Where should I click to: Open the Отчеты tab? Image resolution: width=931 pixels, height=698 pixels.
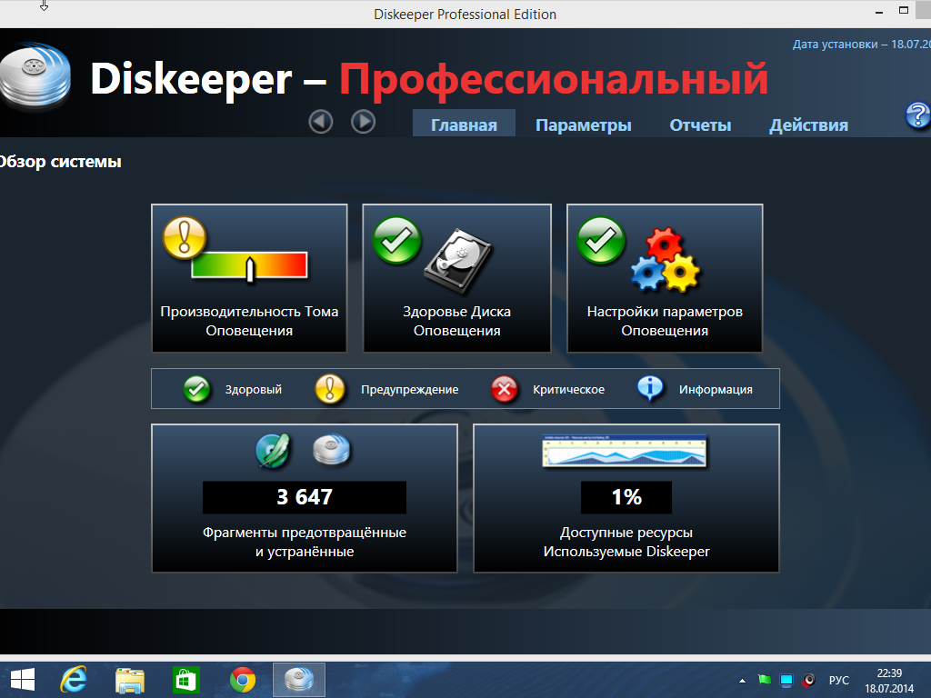(700, 125)
